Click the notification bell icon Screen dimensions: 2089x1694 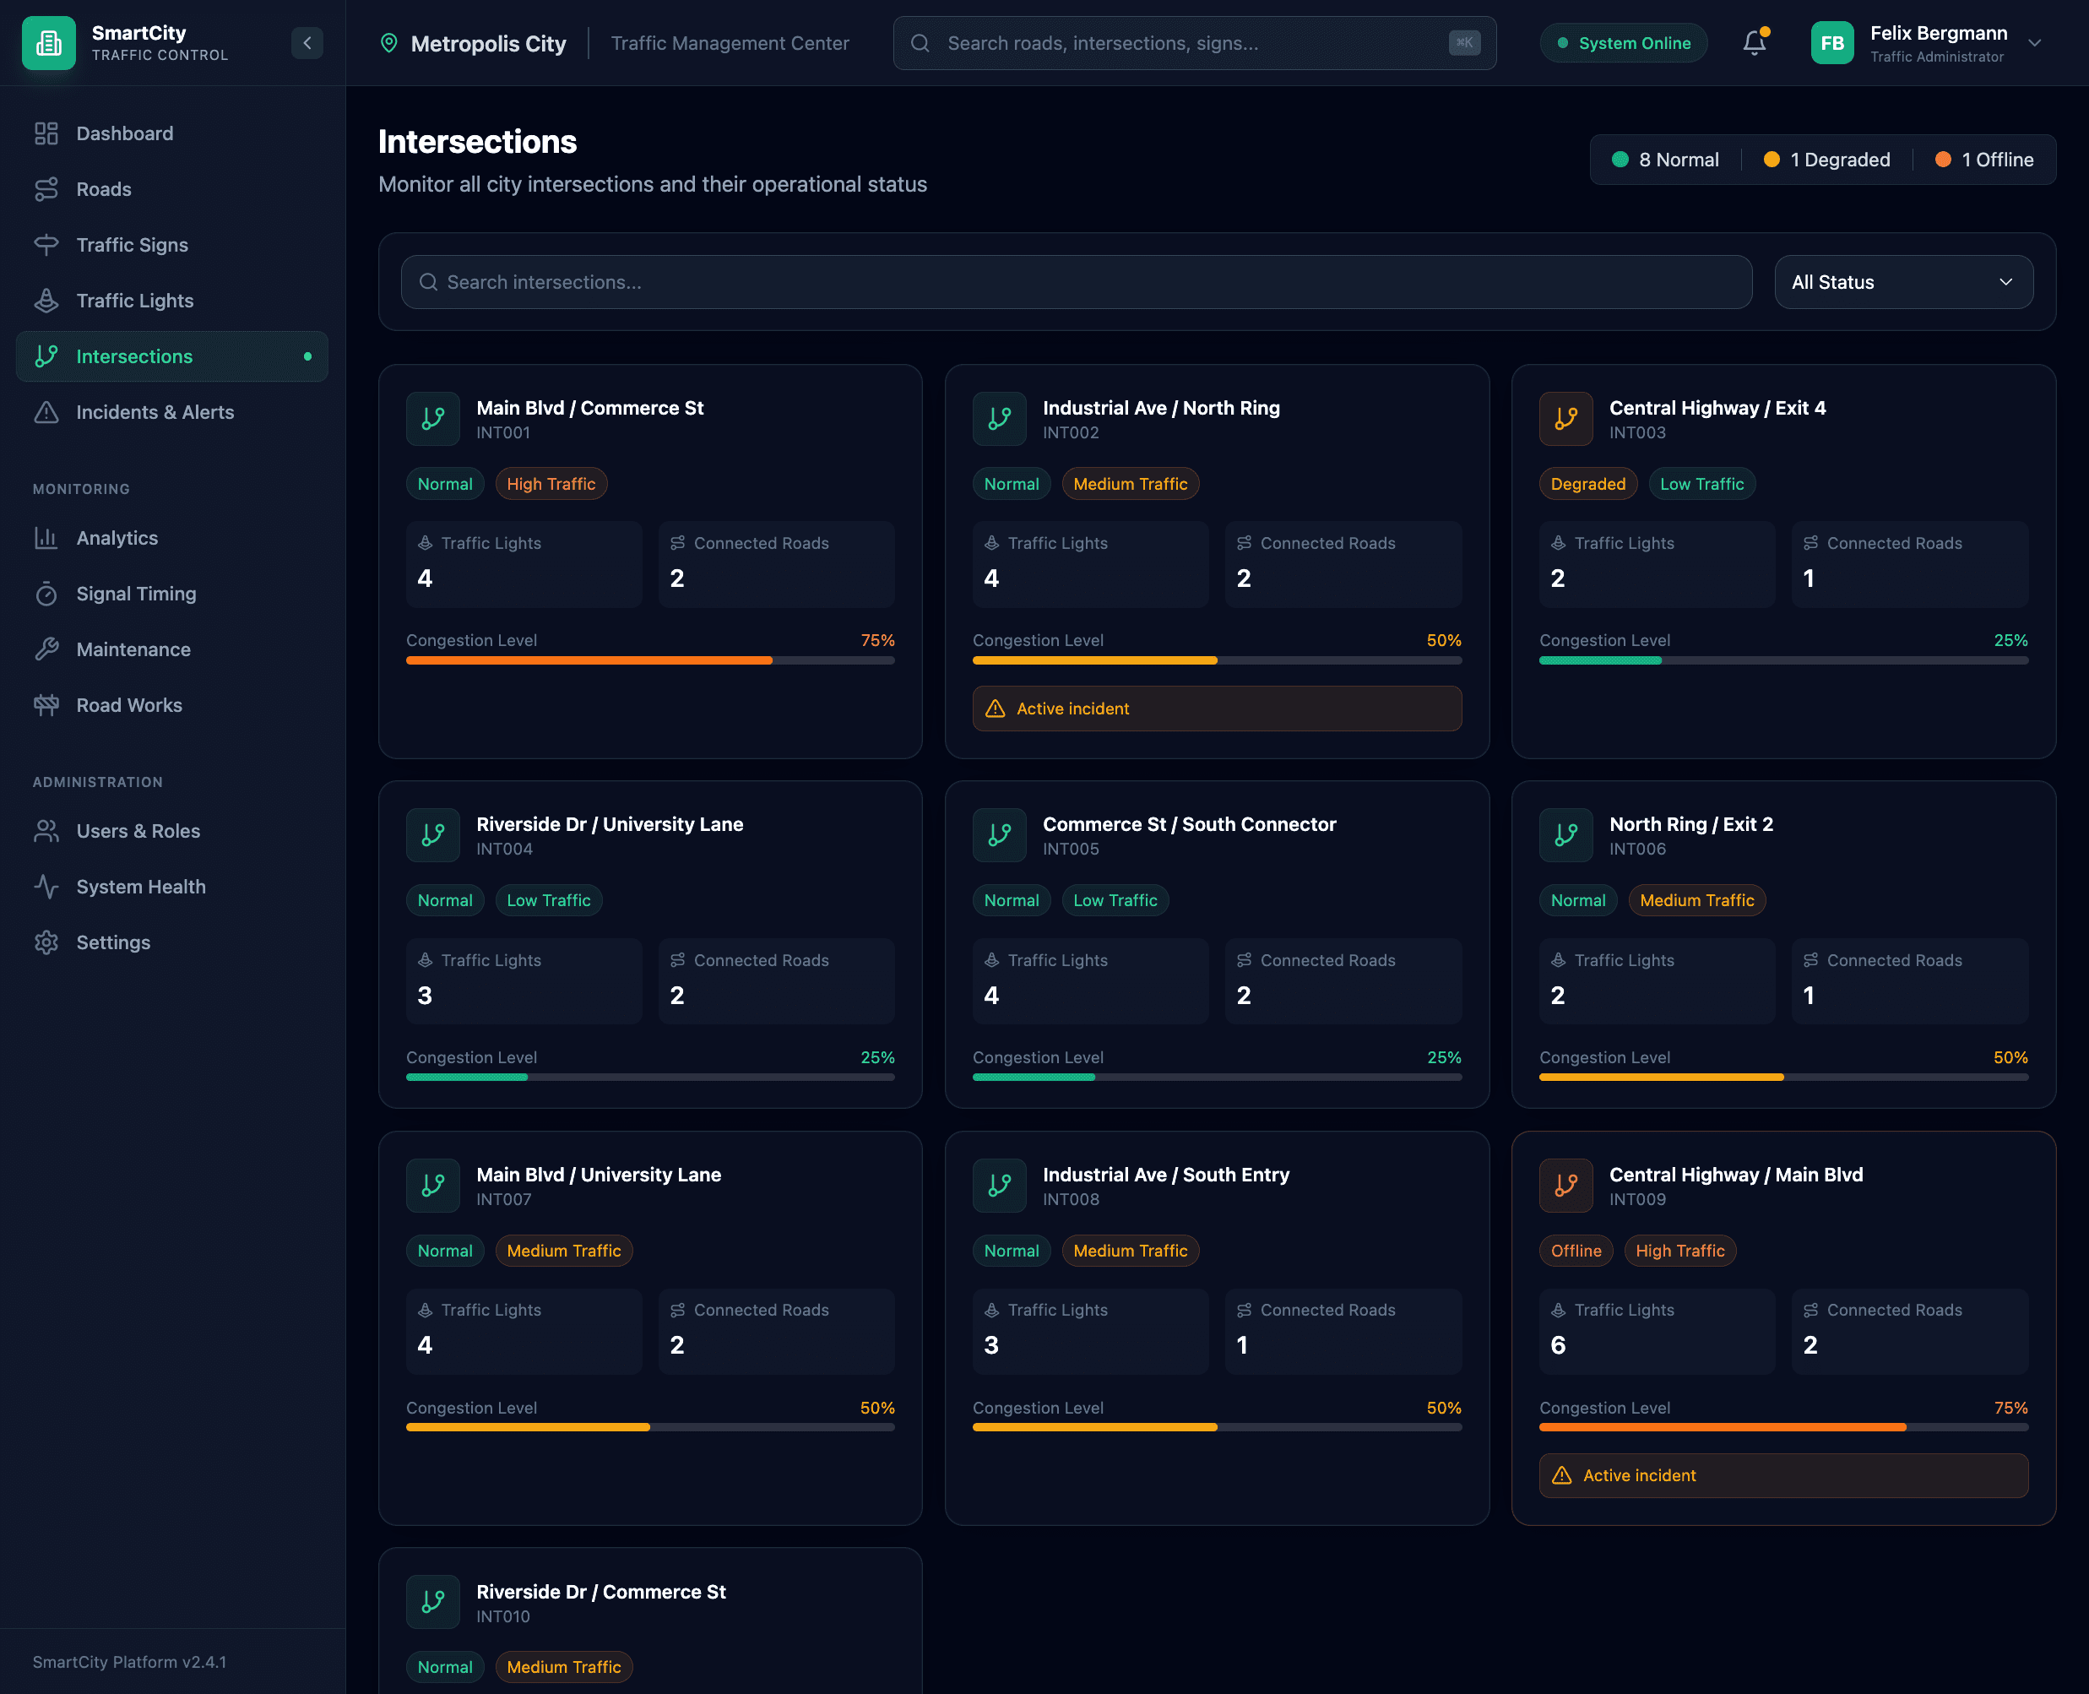coord(1755,43)
